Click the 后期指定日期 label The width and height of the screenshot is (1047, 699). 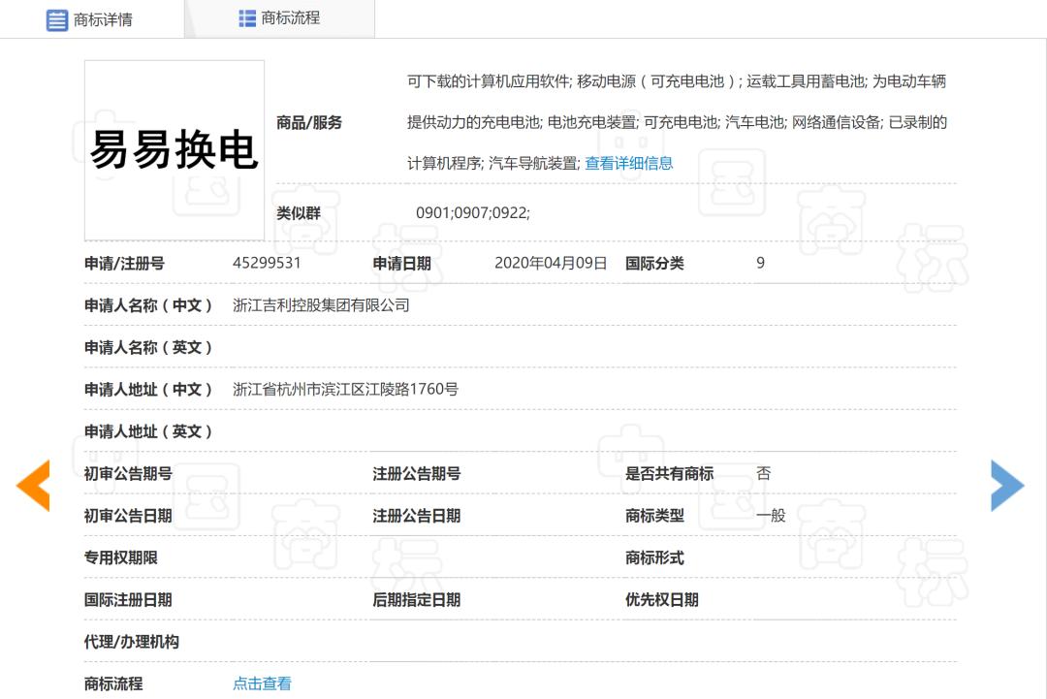tap(417, 599)
